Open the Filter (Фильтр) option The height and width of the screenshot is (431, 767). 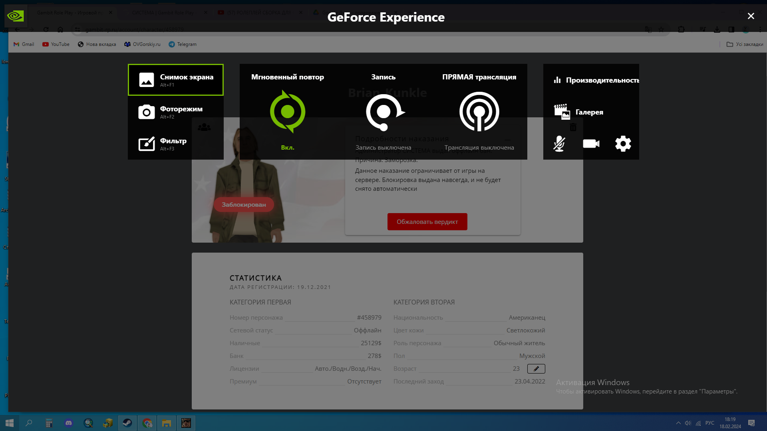[175, 144]
